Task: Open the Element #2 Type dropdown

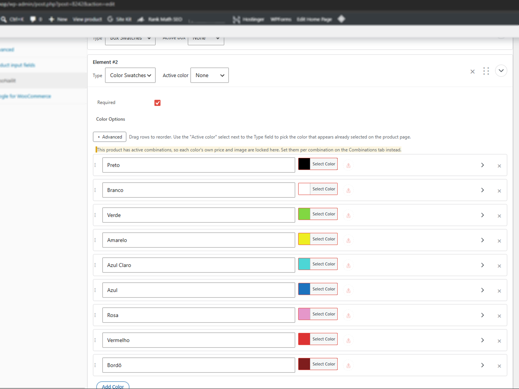Action: pyautogui.click(x=130, y=75)
